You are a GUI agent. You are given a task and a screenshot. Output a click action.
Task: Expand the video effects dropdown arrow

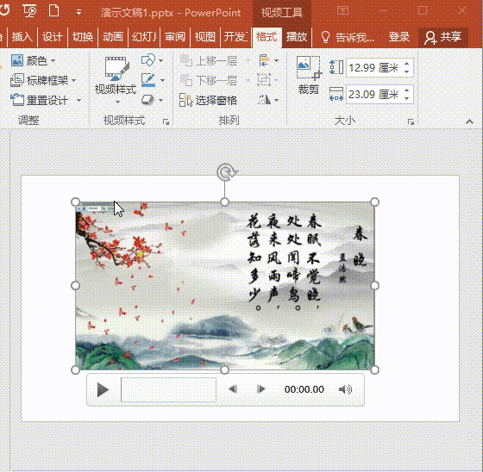pyautogui.click(x=161, y=100)
